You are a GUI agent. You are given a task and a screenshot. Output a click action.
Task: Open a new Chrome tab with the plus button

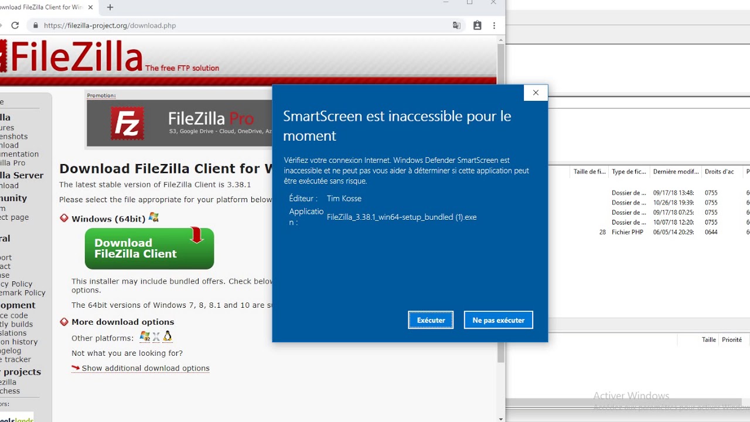click(x=110, y=7)
